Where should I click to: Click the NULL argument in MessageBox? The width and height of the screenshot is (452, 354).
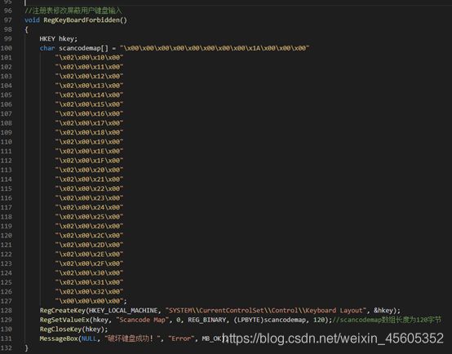pos(89,339)
